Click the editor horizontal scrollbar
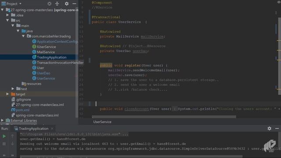Viewport: 281px width, 158px height. (x=164, y=117)
